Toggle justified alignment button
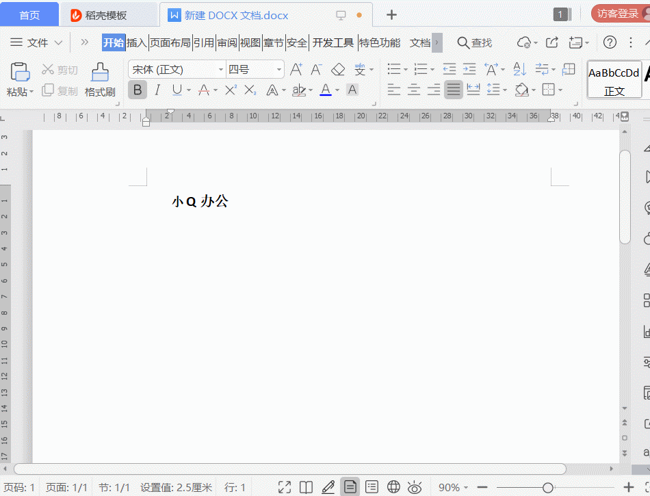 tap(453, 90)
